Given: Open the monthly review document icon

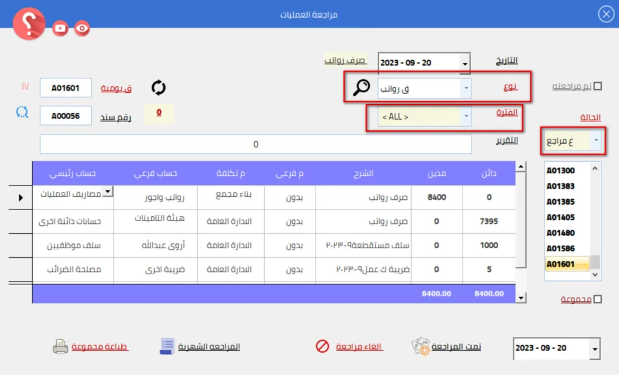Looking at the screenshot, I should pos(167,347).
